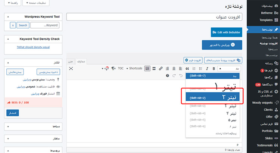Insert or edit link chain icon

(x=161, y=68)
